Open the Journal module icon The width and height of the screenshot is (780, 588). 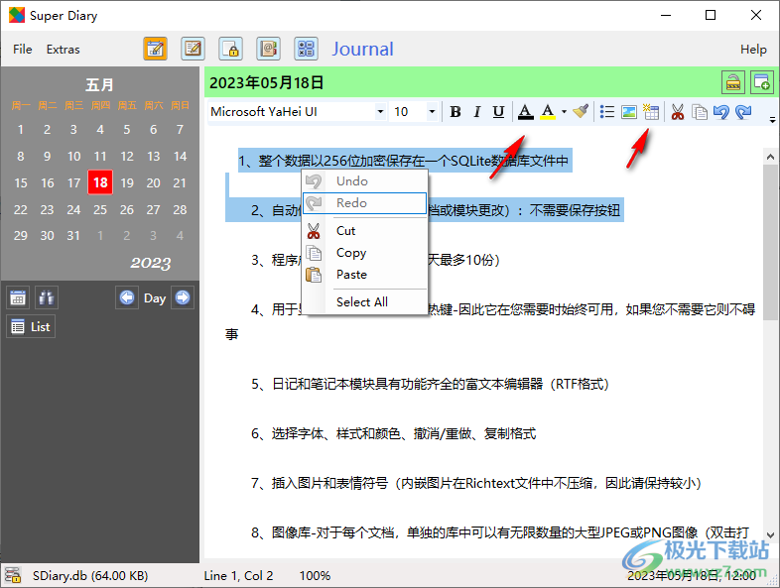tap(155, 49)
